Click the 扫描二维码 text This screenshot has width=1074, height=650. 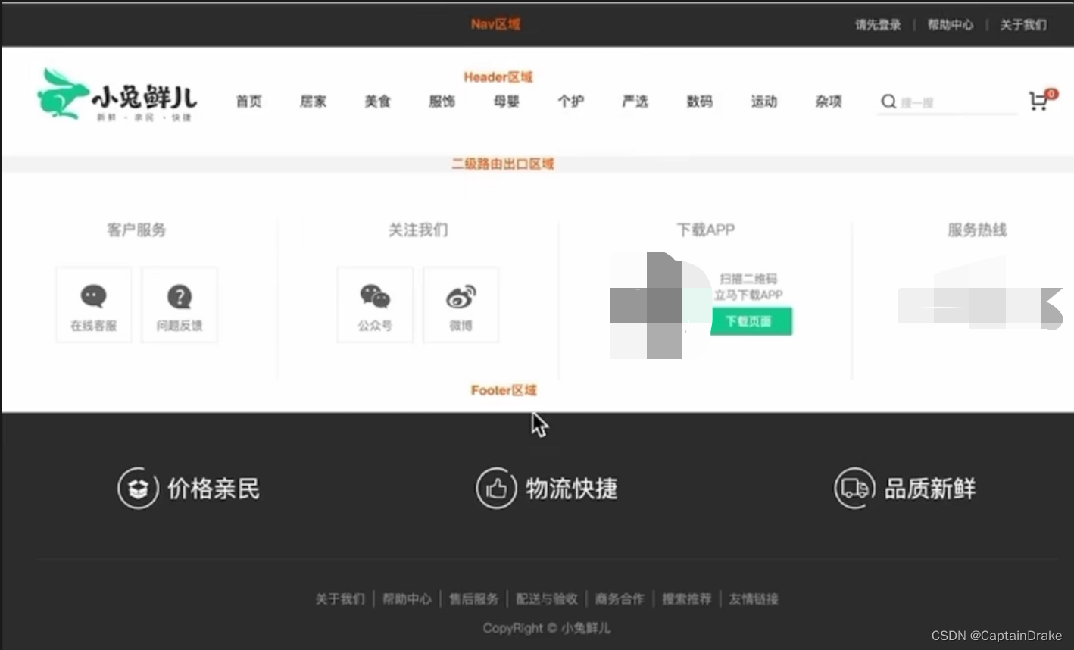pyautogui.click(x=748, y=279)
